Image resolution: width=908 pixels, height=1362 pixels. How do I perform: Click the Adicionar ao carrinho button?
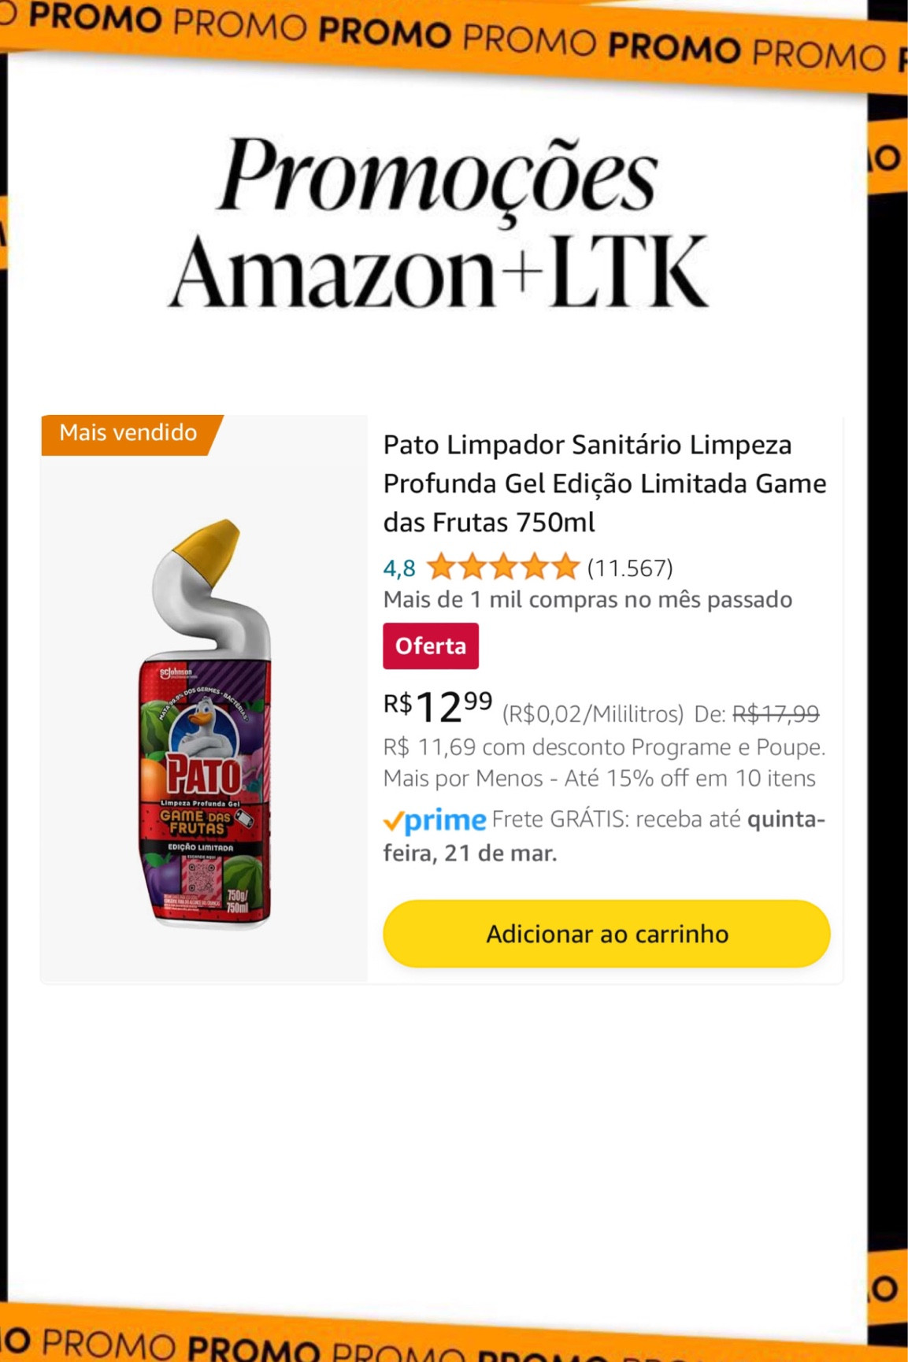click(x=606, y=934)
